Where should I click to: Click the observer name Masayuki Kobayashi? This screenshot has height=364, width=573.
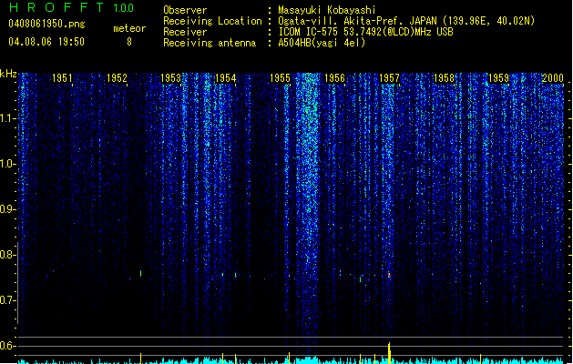coord(327,10)
